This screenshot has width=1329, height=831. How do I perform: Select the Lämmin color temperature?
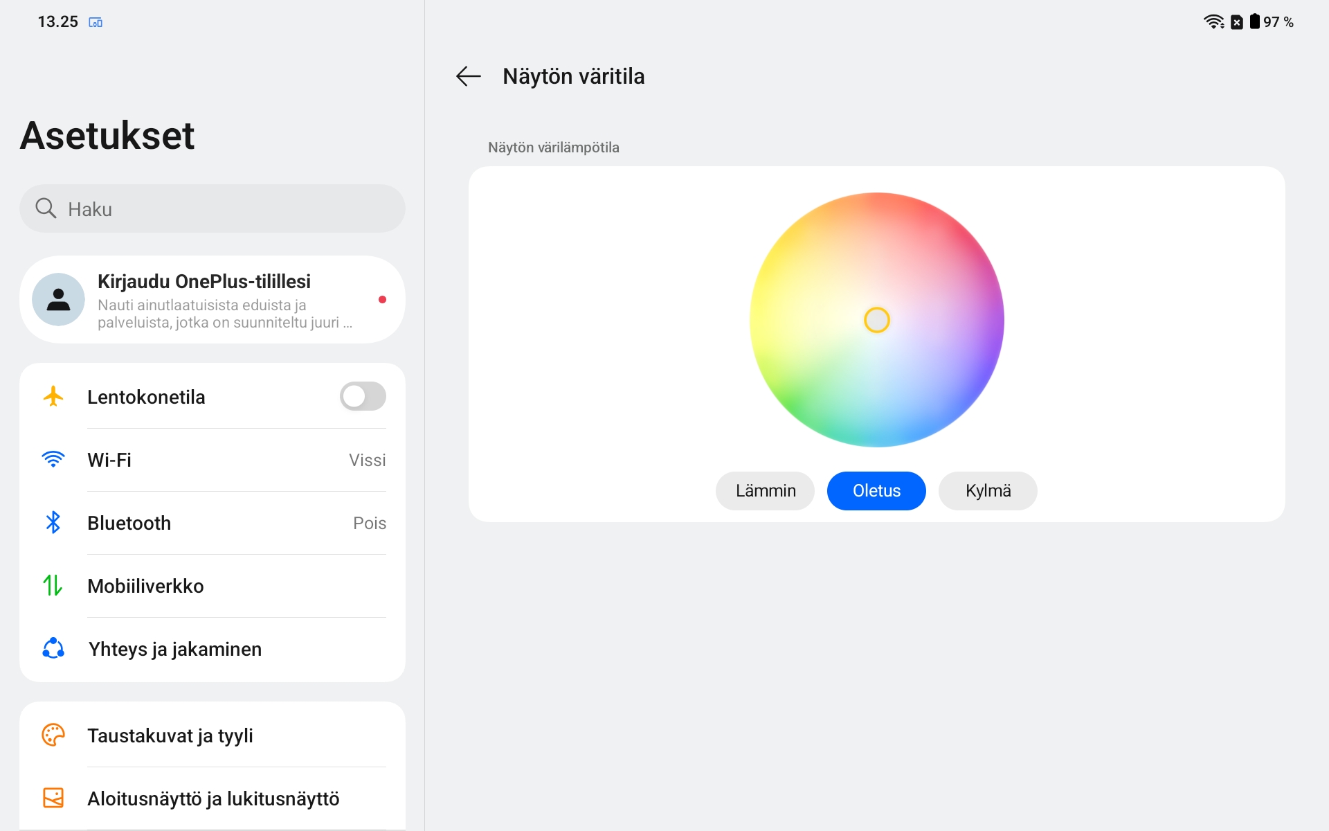click(x=765, y=491)
